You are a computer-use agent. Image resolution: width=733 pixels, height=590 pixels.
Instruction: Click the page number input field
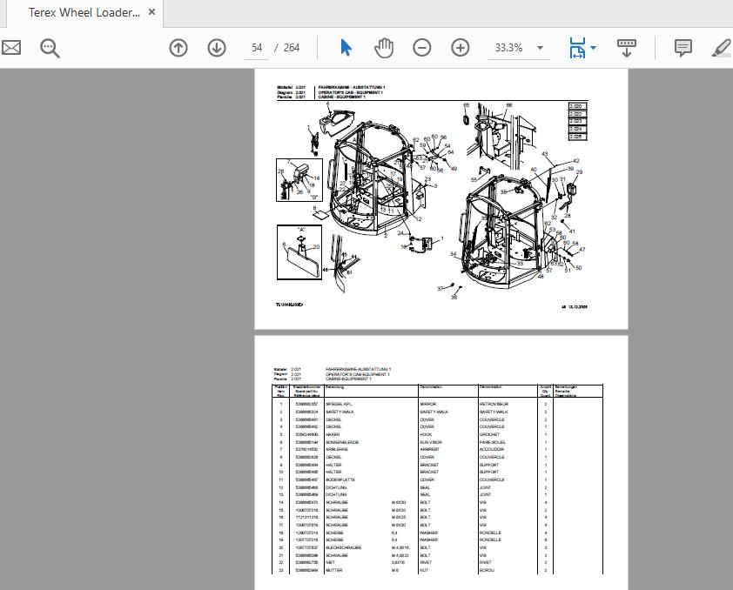pyautogui.click(x=257, y=47)
